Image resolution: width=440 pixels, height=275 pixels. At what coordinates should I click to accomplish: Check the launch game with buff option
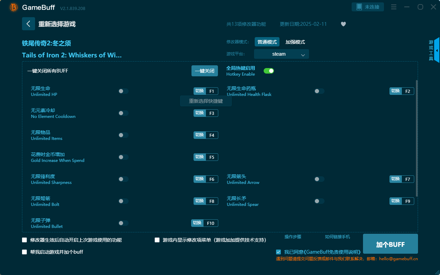24,252
